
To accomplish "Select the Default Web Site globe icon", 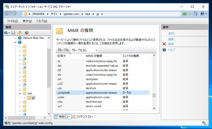I will pyautogui.click(x=20, y=38).
